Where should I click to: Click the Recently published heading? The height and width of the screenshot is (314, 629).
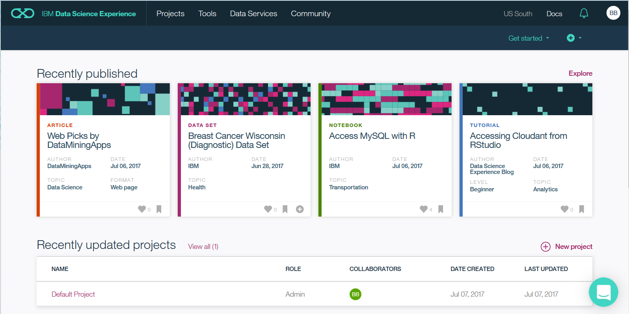pyautogui.click(x=87, y=74)
